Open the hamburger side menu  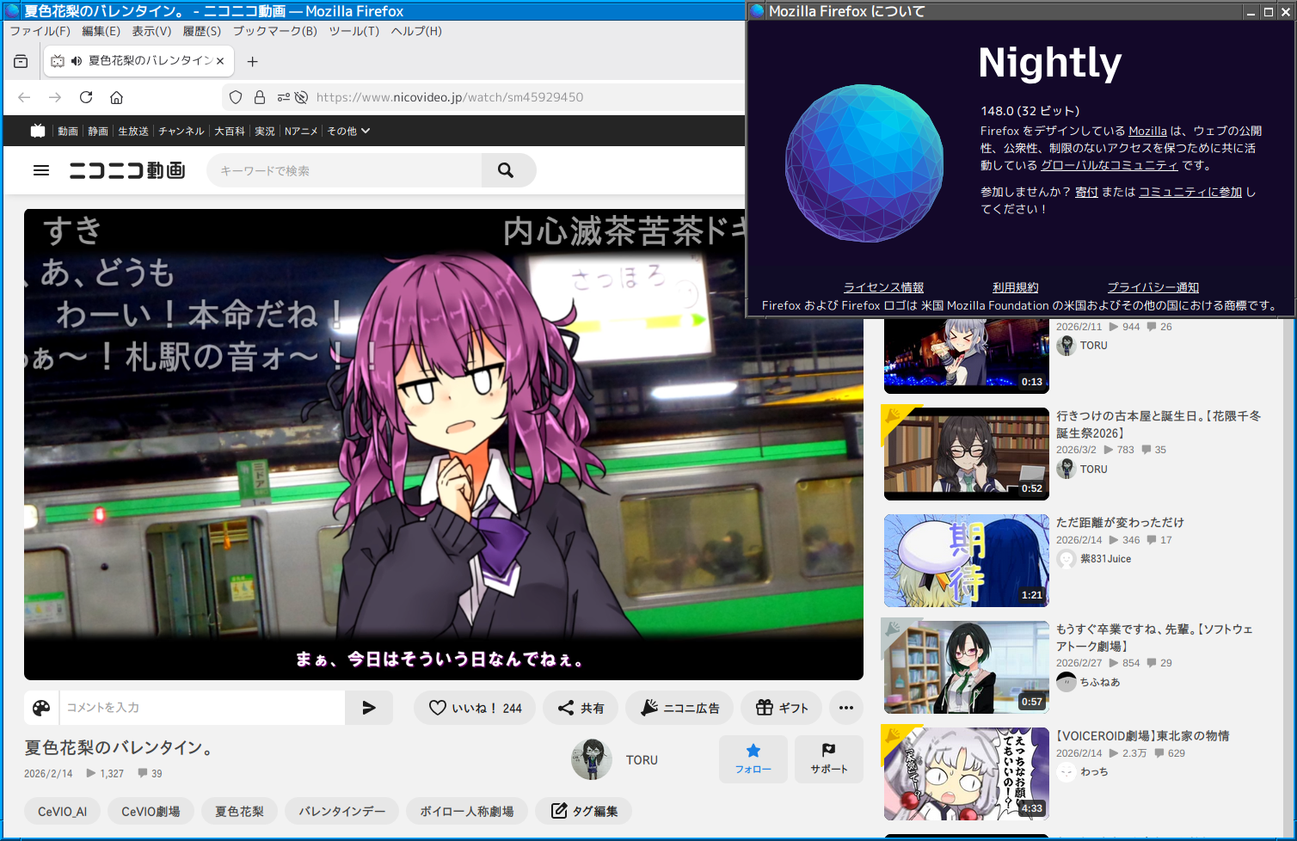tap(41, 170)
